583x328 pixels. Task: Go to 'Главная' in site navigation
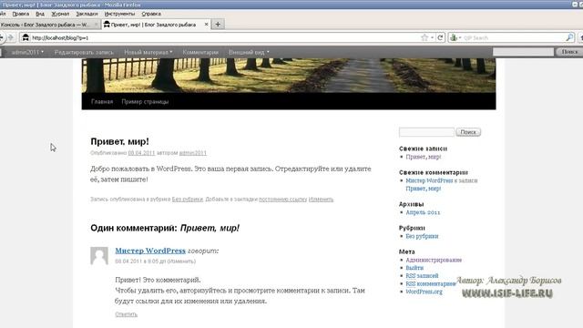[x=102, y=101]
